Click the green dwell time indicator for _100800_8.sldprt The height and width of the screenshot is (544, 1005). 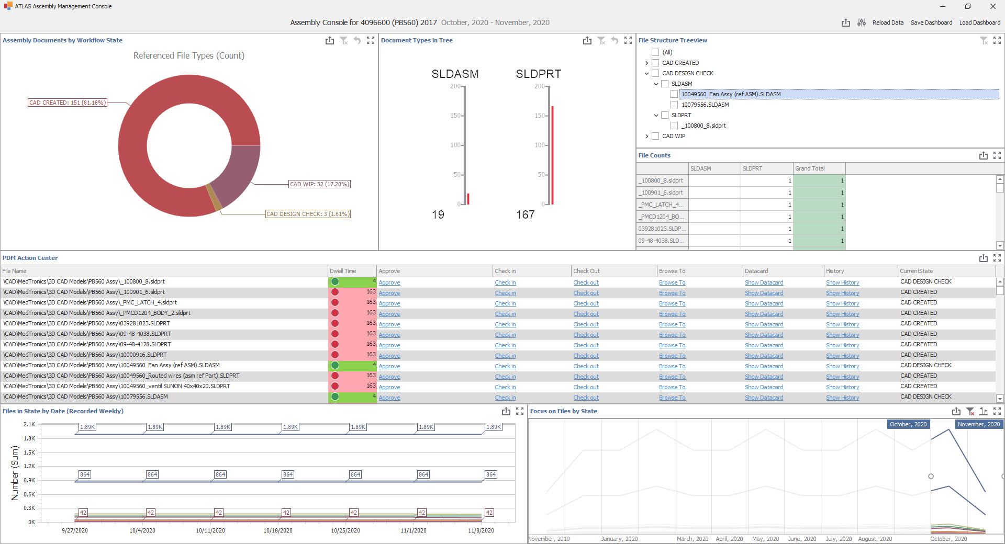pyautogui.click(x=335, y=281)
